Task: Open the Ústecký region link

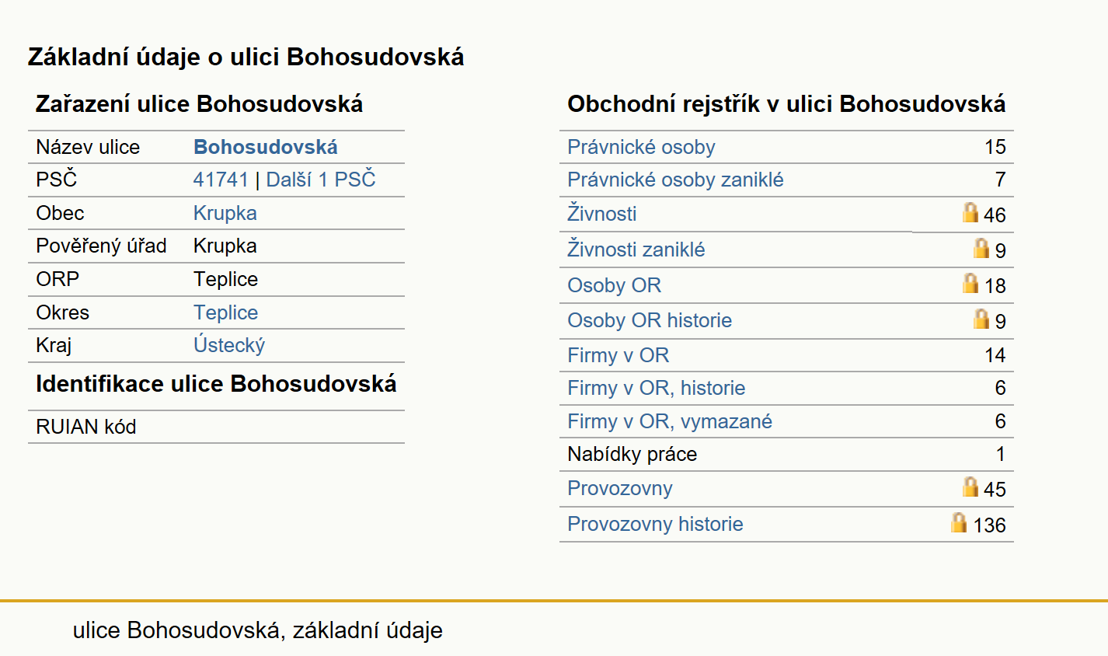Action: point(229,345)
